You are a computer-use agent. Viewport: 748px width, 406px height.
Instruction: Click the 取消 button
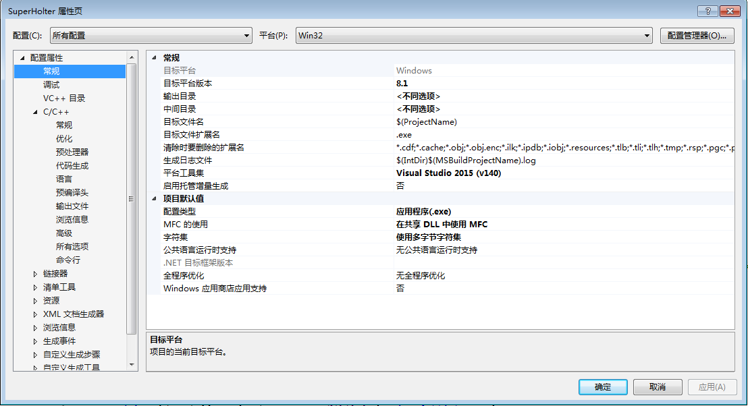(x=658, y=387)
